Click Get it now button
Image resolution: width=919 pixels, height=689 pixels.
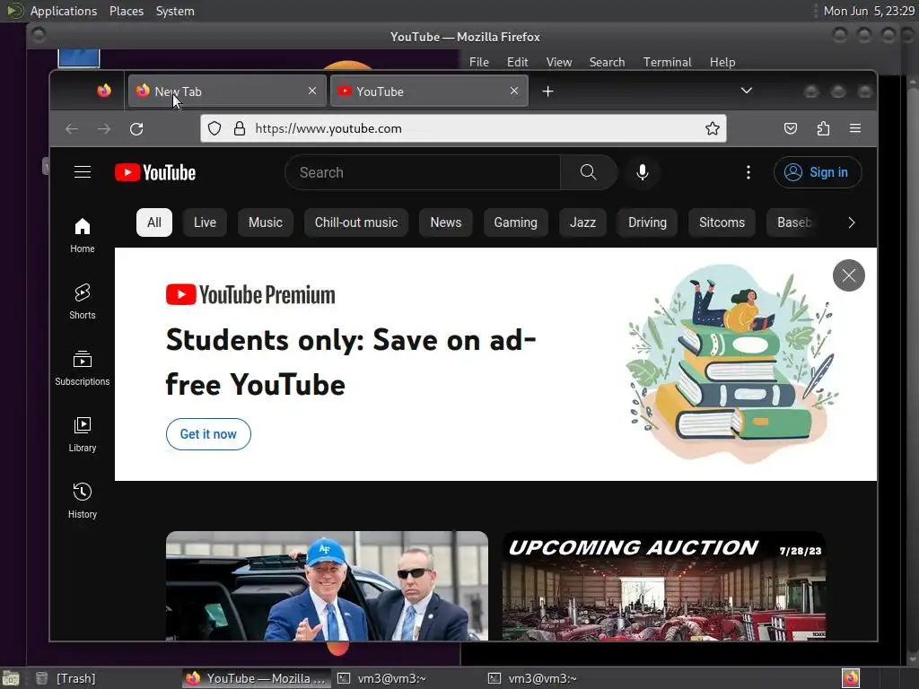coord(208,434)
